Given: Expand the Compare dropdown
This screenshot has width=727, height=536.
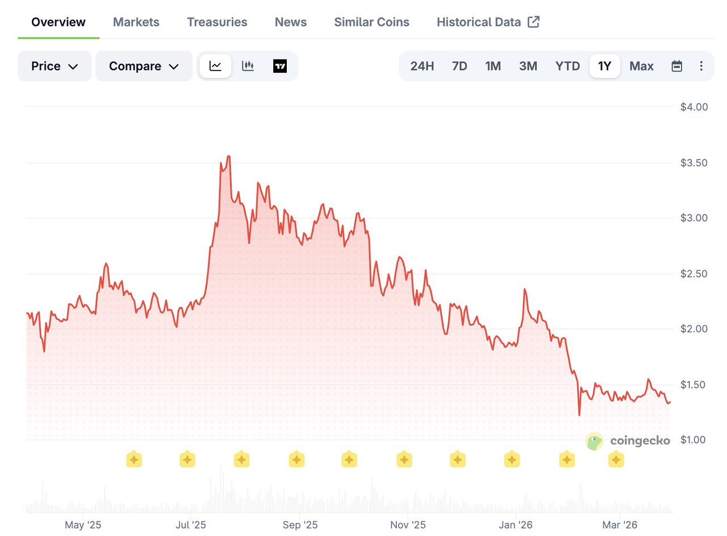Looking at the screenshot, I should coord(144,66).
